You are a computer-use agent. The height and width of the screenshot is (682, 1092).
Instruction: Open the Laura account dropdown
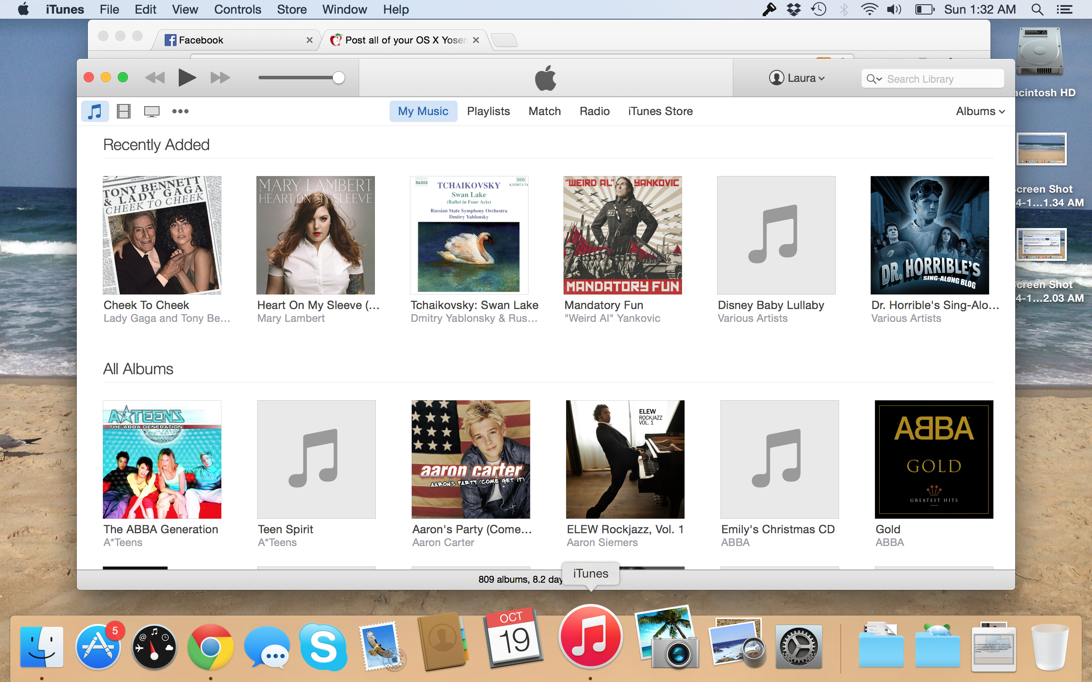(x=797, y=78)
